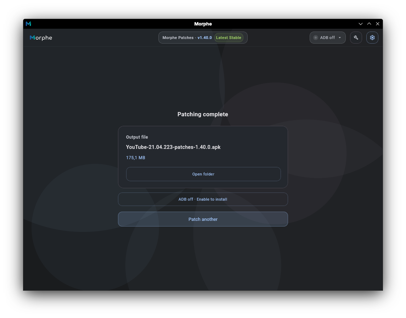
Task: Click the Morphe logo in header
Action: pos(41,38)
